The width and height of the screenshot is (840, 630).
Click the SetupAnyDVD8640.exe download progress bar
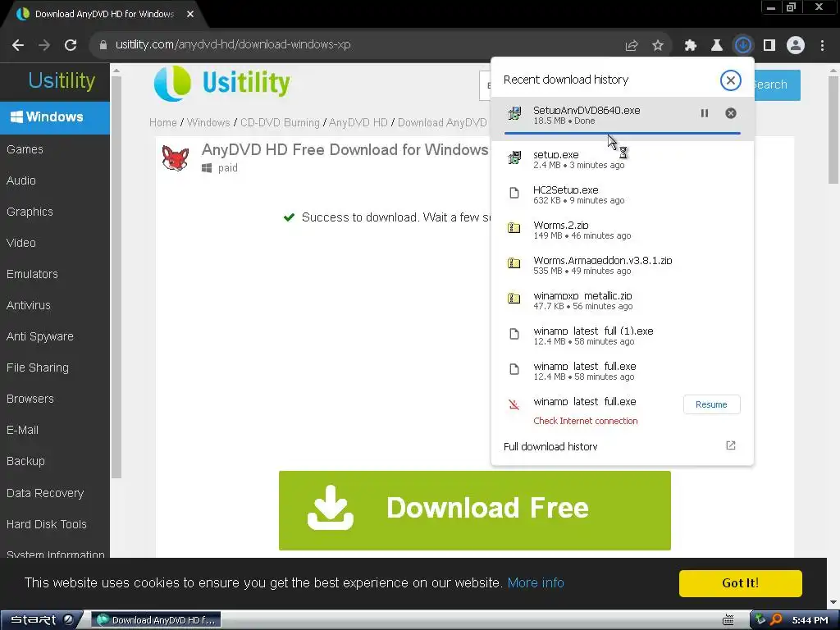(x=622, y=133)
